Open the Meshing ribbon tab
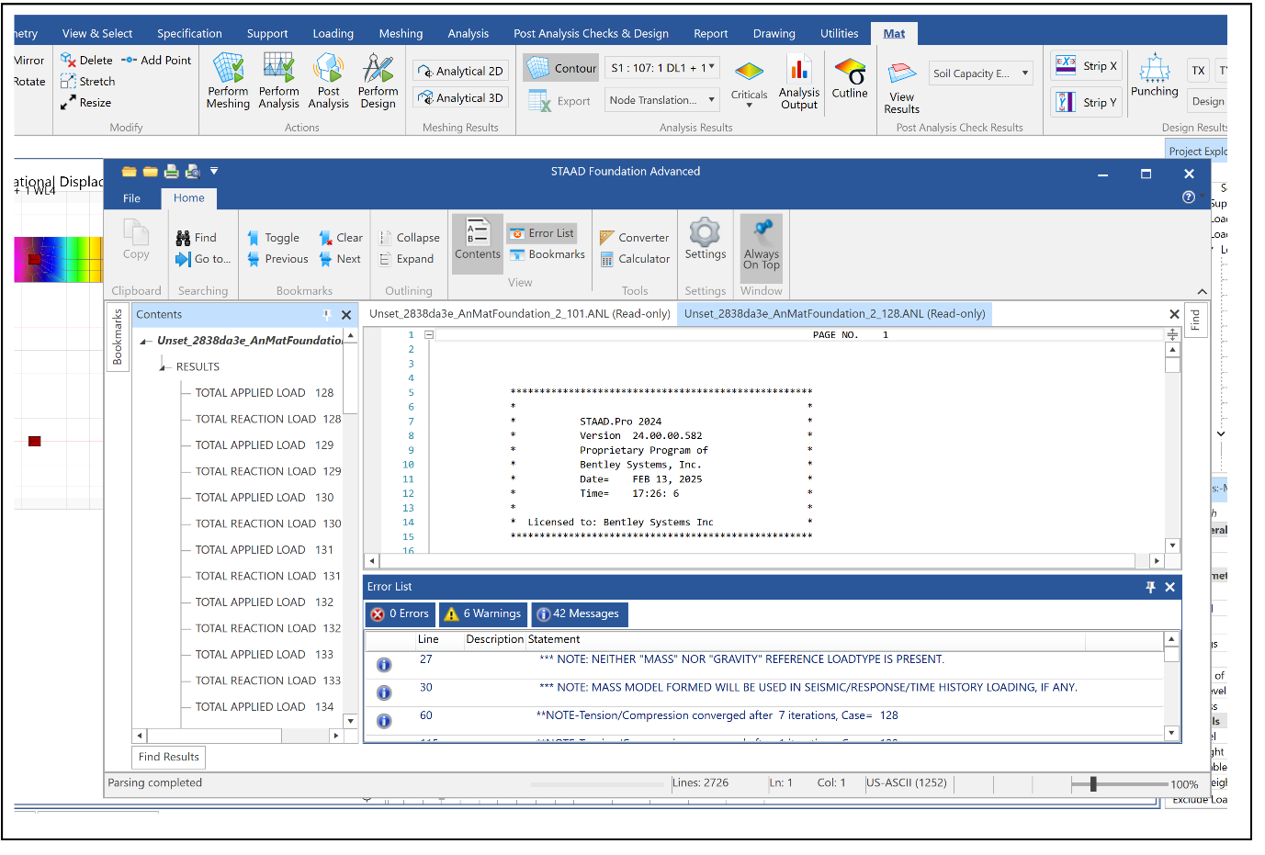This screenshot has width=1265, height=855. point(401,33)
